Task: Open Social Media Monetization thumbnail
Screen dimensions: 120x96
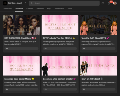Action: pos(21,66)
